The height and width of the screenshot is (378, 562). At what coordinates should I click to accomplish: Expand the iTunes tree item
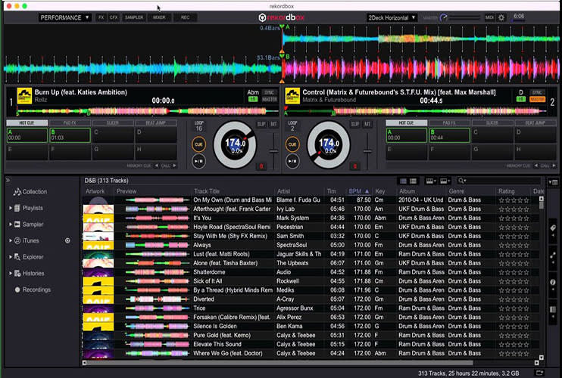coord(11,240)
